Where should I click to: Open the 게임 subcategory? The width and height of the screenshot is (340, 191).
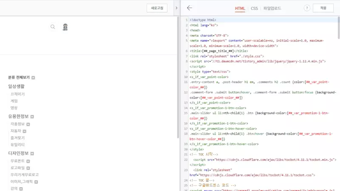pos(14,101)
